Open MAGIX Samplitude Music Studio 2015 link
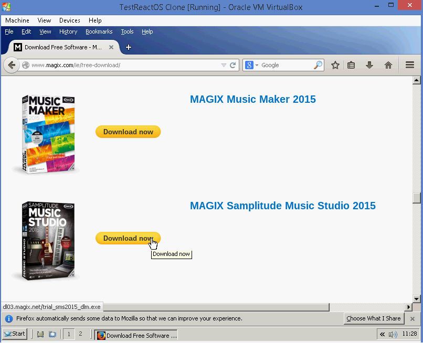423x343 pixels. (x=283, y=206)
